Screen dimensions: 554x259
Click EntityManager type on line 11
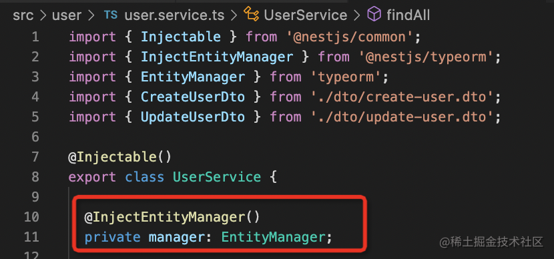[273, 237]
